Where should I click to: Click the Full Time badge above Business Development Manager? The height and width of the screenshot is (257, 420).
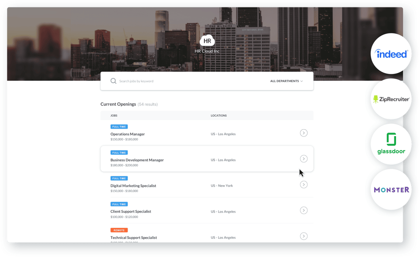click(x=119, y=153)
